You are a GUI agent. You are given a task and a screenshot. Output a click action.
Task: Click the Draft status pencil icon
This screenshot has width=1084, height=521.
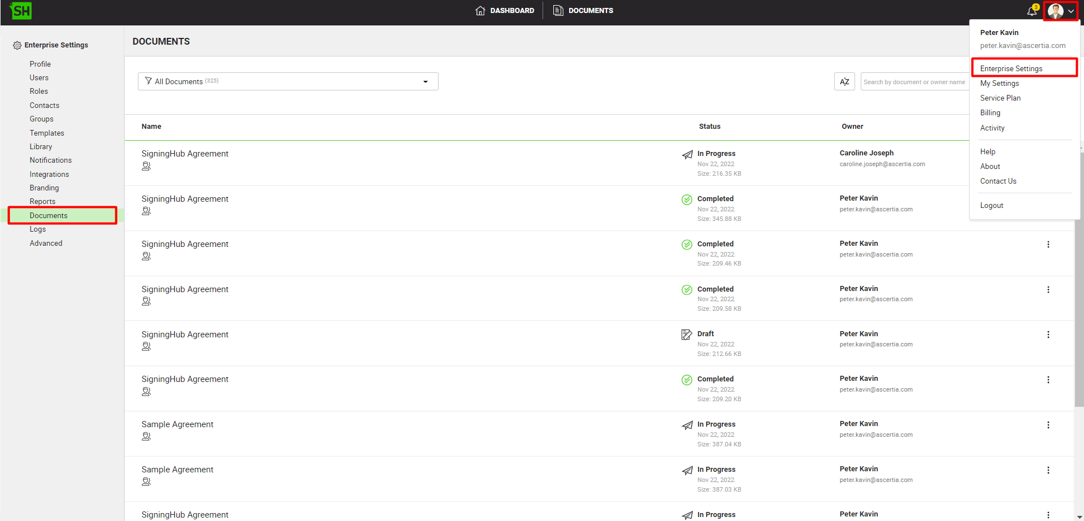687,335
